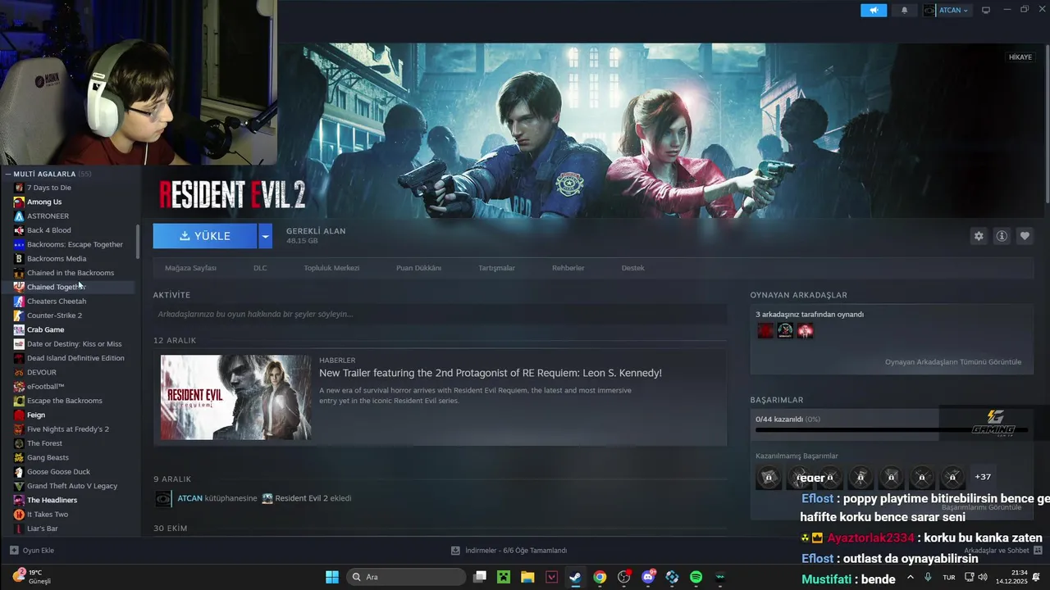Click the HİKAYE tag on banner
1050x590 pixels.
pos(1020,57)
